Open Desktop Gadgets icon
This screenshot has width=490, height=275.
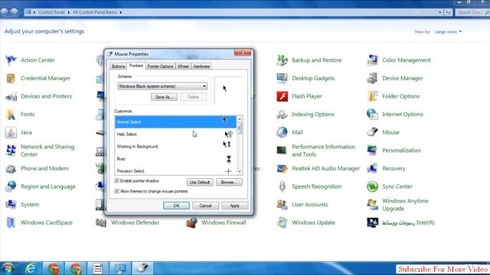[282, 78]
